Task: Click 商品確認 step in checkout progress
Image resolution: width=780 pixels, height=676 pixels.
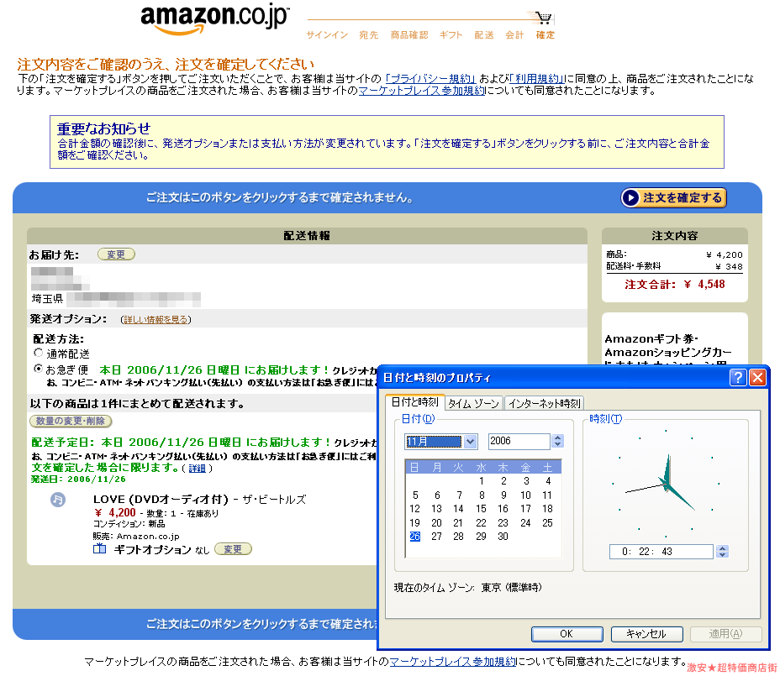Action: (x=408, y=34)
